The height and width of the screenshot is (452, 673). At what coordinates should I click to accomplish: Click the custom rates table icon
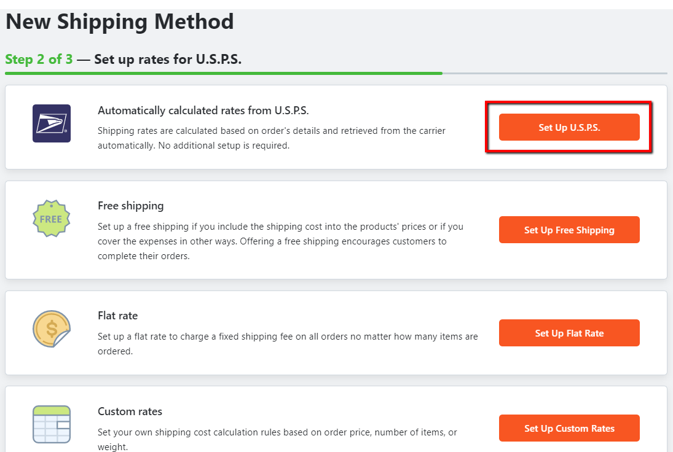point(51,424)
